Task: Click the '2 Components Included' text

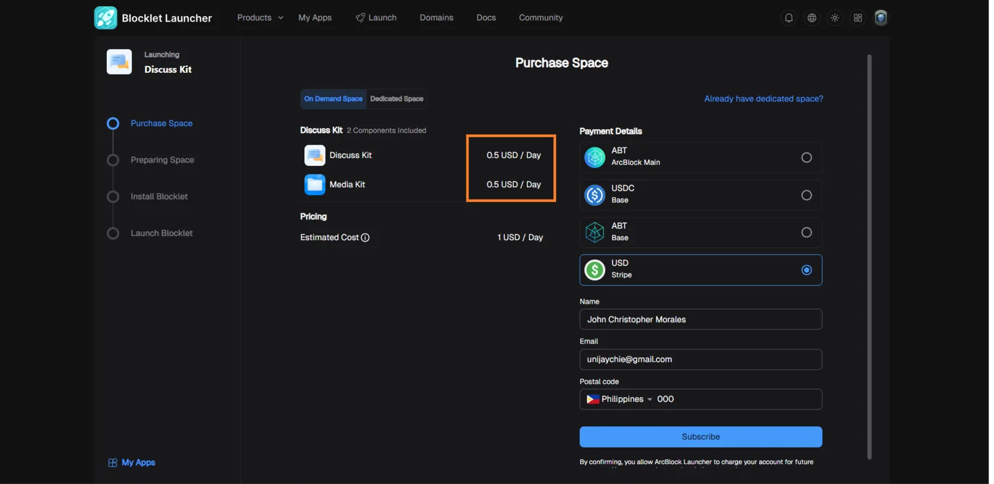Action: pos(386,130)
